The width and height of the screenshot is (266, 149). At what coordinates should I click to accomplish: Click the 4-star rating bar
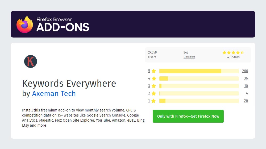199,78
